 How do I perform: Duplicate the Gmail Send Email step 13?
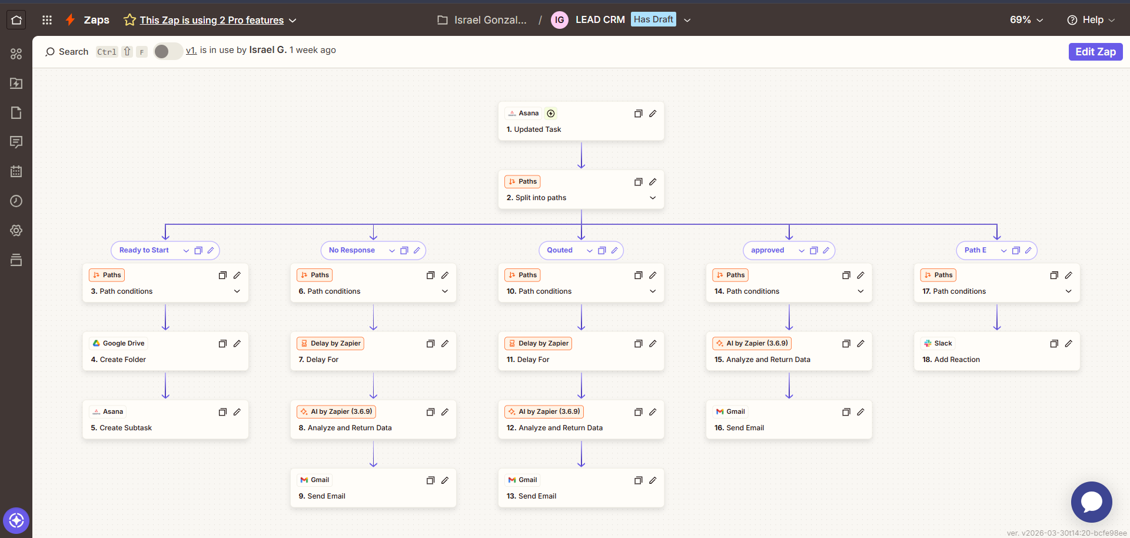tap(638, 480)
